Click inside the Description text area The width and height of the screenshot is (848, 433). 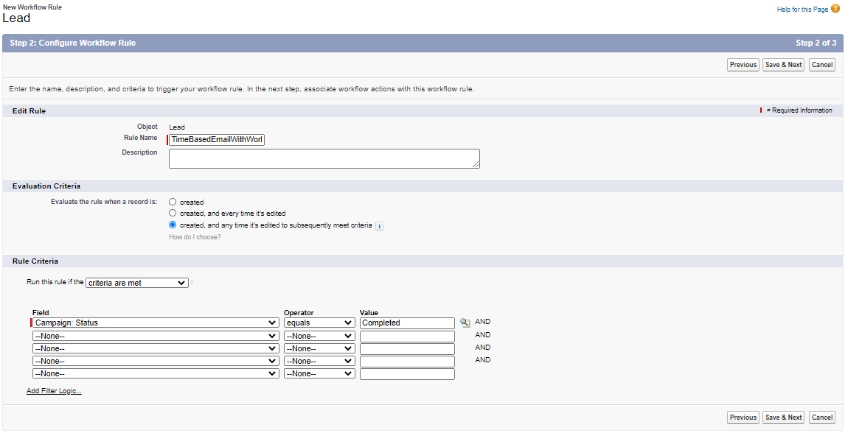324,158
